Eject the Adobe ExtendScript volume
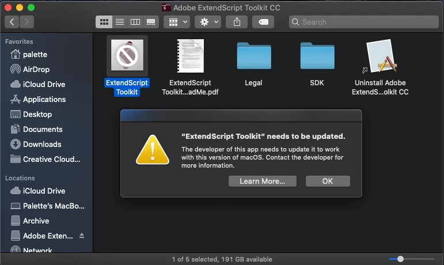This screenshot has height=265, width=444. [x=82, y=236]
